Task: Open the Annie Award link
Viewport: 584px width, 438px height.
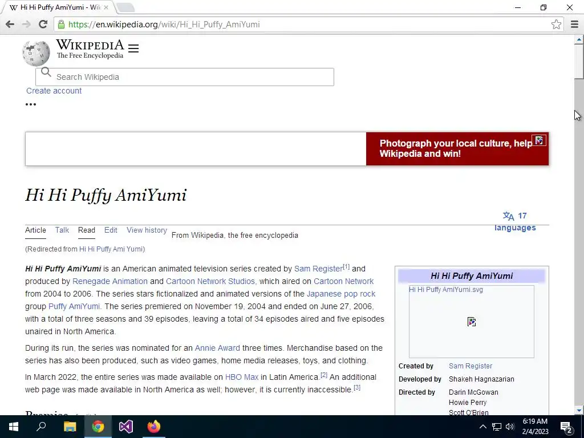Action: click(x=217, y=348)
